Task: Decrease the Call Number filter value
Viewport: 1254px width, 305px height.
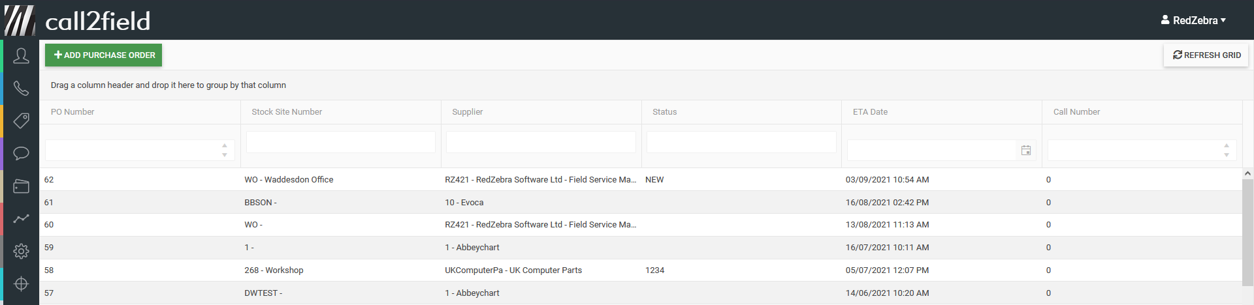Action: tap(1227, 155)
